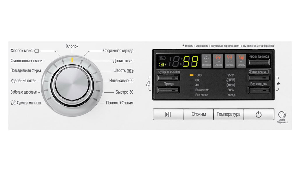Viewport: 300px width, 181px height.
Task: Click the baby clothes icon near Одежда малыша
Action: click(x=13, y=103)
